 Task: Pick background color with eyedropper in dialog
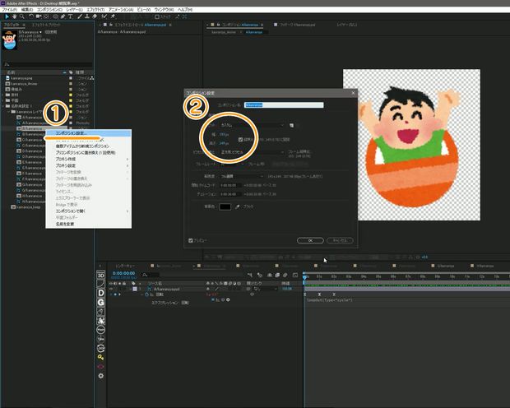pos(238,206)
